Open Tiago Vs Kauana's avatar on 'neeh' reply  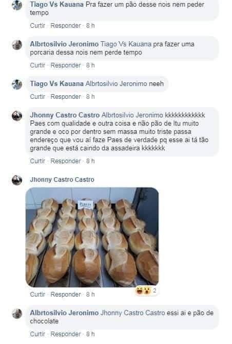click(17, 84)
